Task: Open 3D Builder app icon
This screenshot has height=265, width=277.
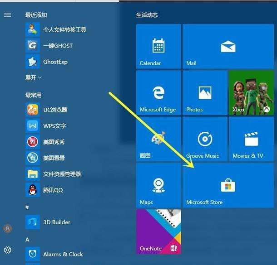Action: click(x=33, y=222)
